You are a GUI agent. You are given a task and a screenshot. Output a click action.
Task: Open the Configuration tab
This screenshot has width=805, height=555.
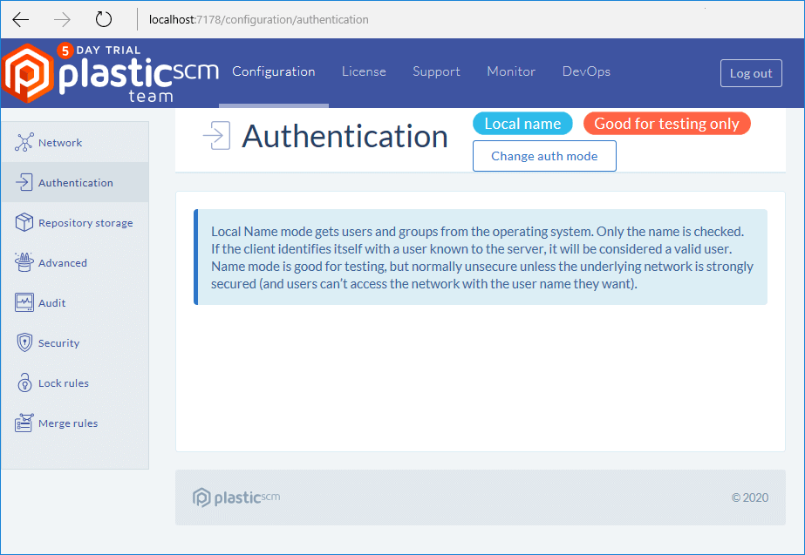pyautogui.click(x=274, y=71)
